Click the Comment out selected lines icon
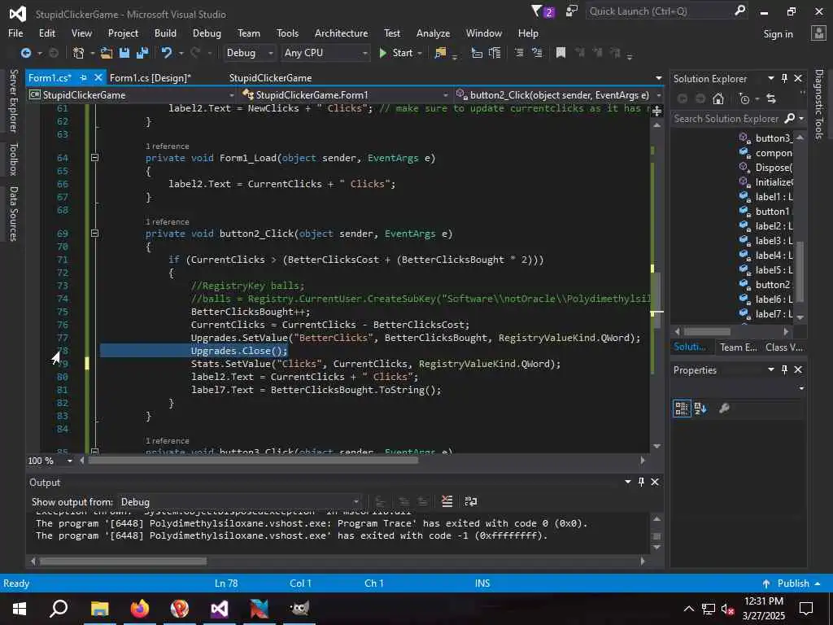The image size is (833, 625). coord(519,53)
